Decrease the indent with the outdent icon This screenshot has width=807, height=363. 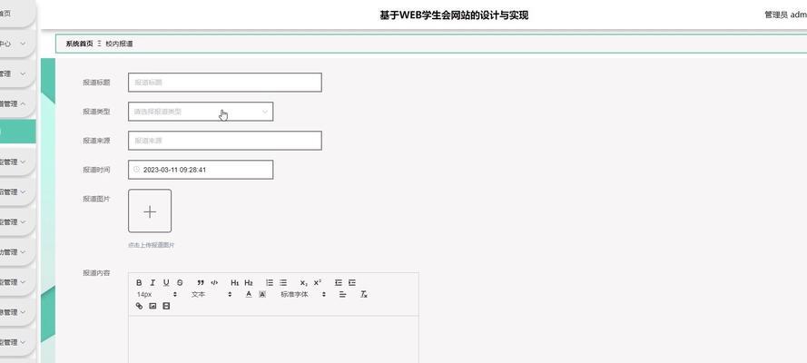(338, 283)
